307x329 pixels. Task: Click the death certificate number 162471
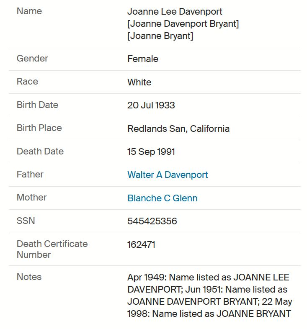(141, 244)
